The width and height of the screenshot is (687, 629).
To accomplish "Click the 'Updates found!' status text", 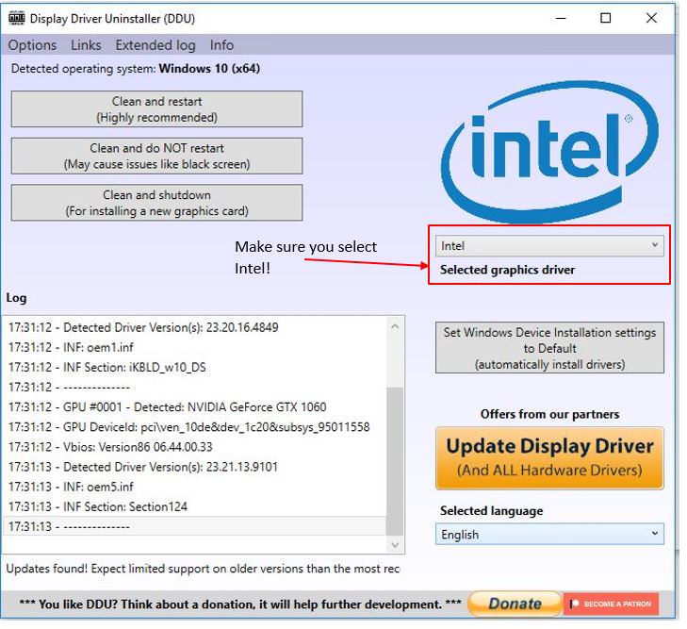I will tap(203, 569).
